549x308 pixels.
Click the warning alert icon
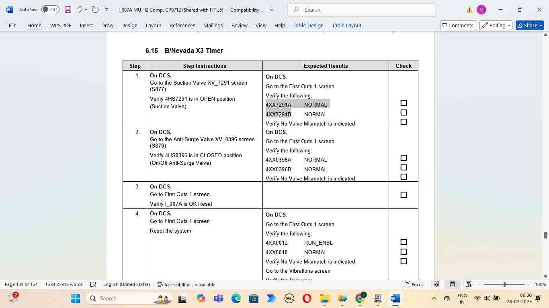(x=469, y=10)
